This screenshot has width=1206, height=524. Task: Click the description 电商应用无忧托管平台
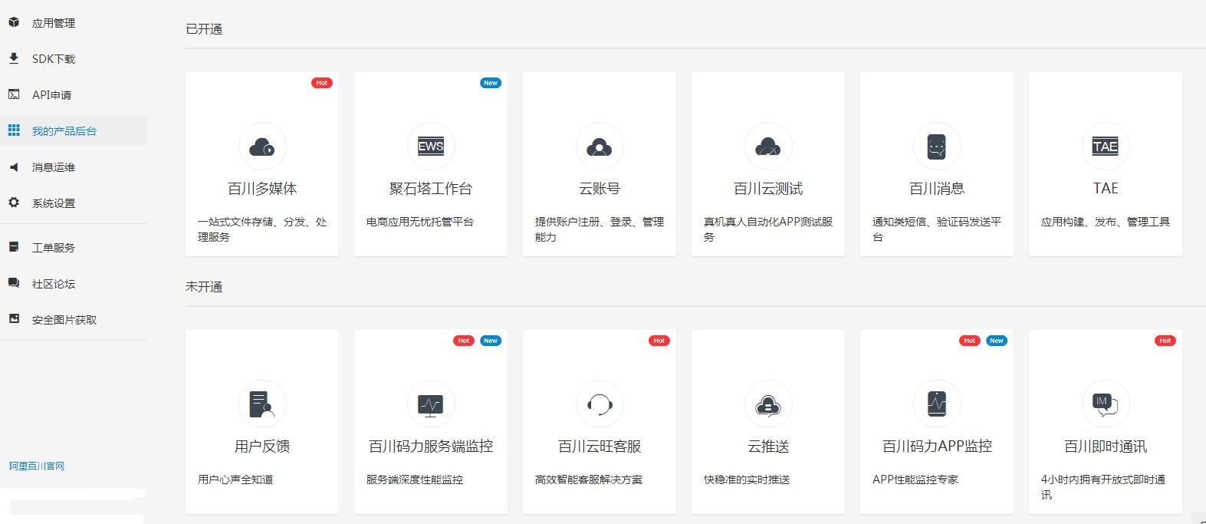click(x=420, y=222)
